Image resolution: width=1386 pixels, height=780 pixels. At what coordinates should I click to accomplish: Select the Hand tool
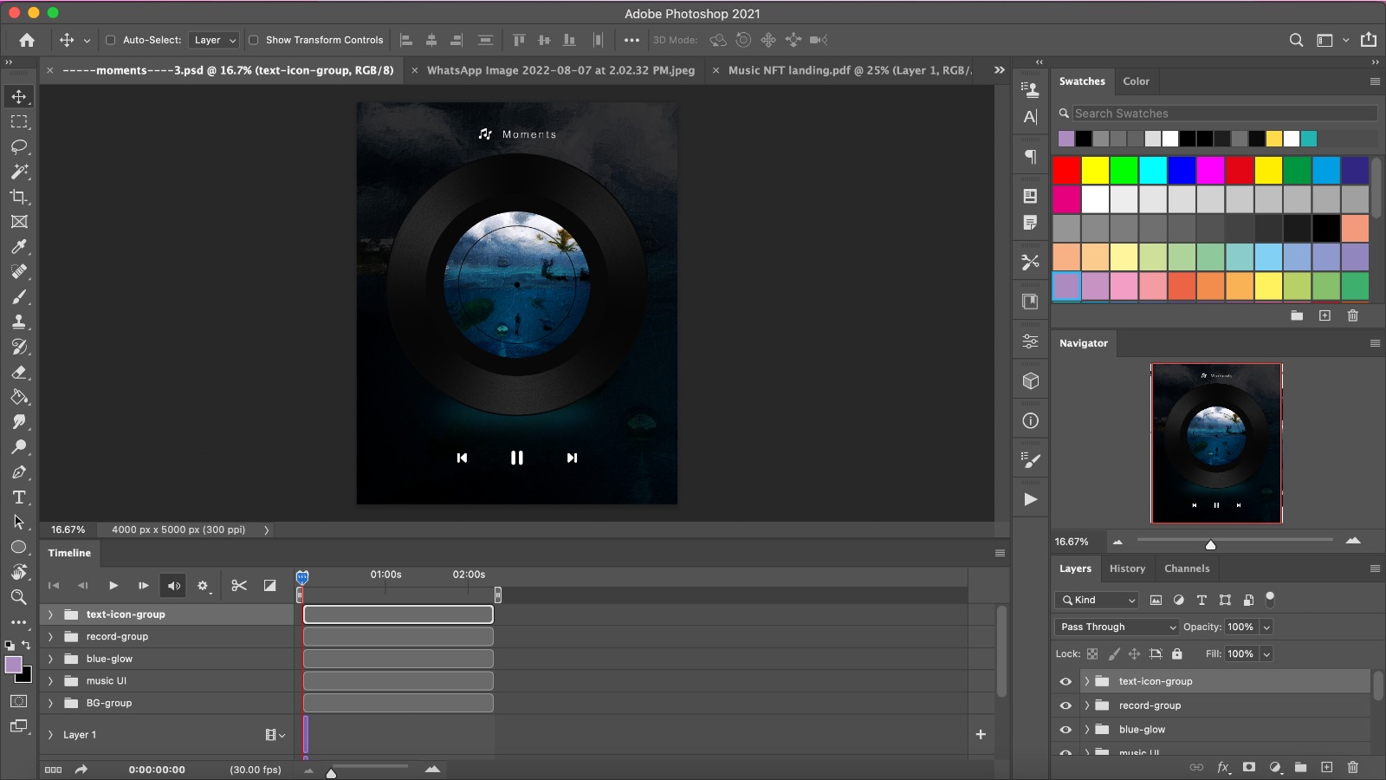pos(19,572)
